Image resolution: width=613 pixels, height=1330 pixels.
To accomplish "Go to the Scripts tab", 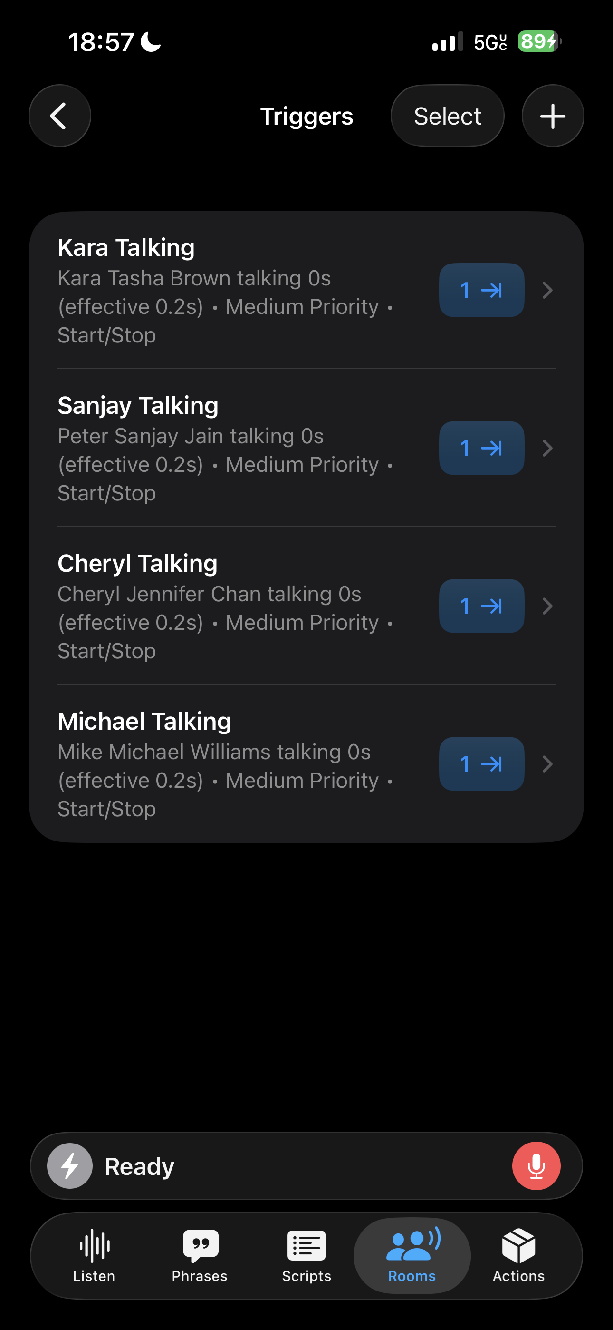I will pyautogui.click(x=306, y=1255).
